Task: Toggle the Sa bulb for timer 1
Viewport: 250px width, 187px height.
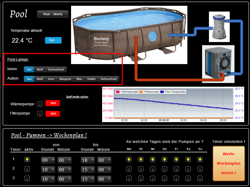Action: pyautogui.click(x=188, y=159)
